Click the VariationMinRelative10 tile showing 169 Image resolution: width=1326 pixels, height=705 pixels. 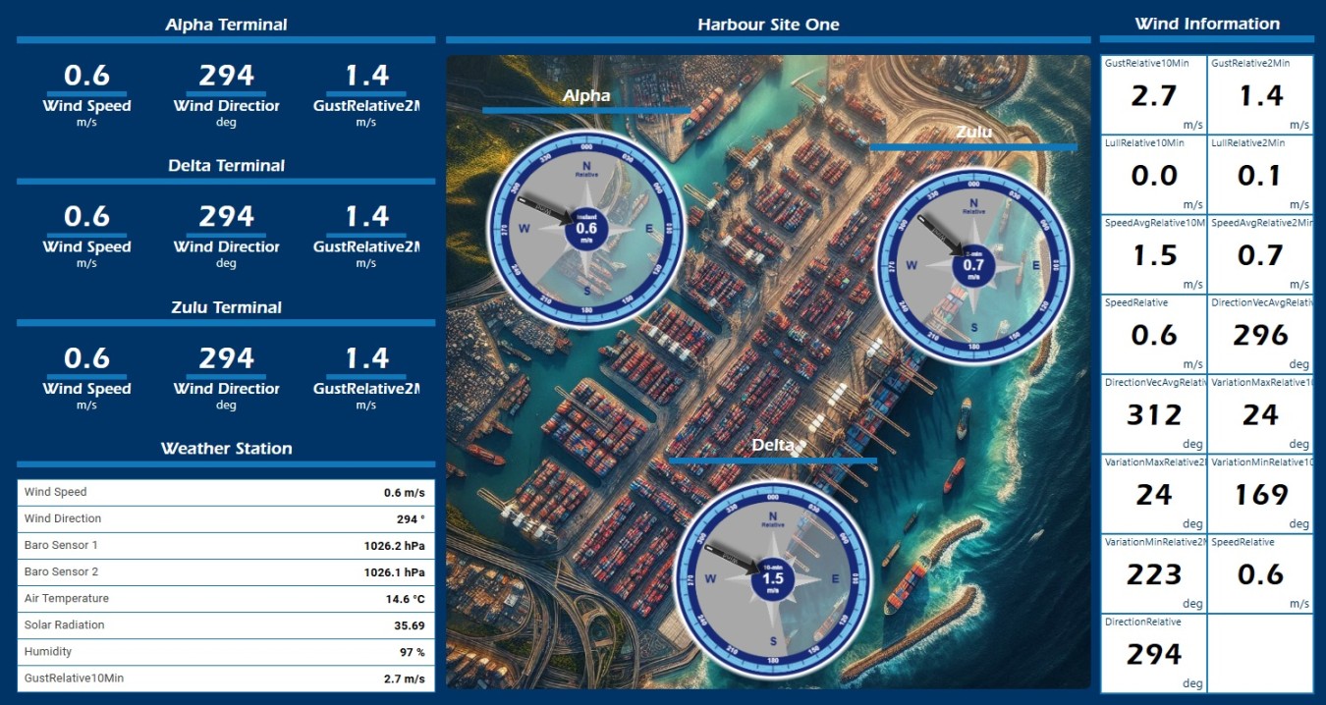[1260, 494]
